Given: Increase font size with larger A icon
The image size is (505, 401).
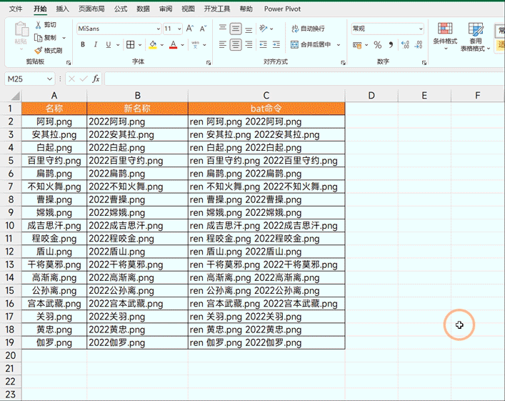Looking at the screenshot, I should click(190, 29).
